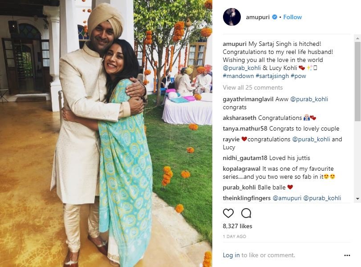Open the comment speech bubble icon
Viewport: 361px width, 267px height.
click(x=246, y=213)
